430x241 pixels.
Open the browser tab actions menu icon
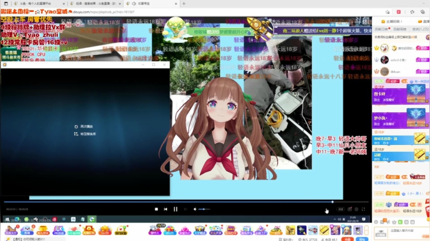coord(6,4)
